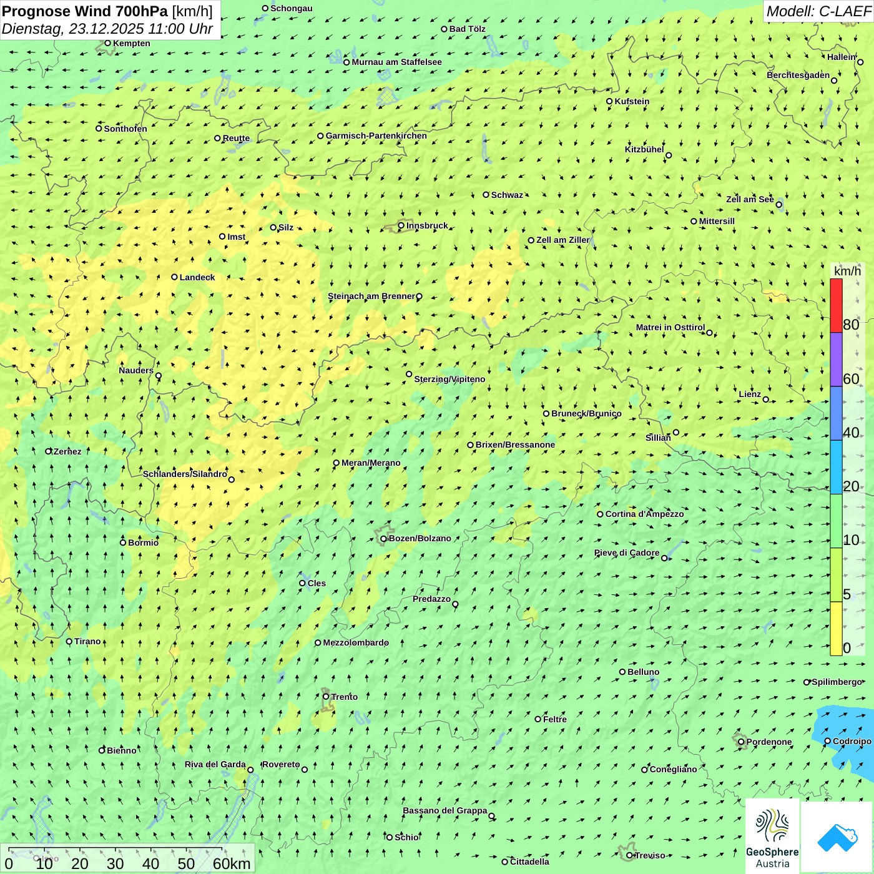The height and width of the screenshot is (874, 874).
Task: Click the red 80 km/h legend color
Action: [x=836, y=305]
